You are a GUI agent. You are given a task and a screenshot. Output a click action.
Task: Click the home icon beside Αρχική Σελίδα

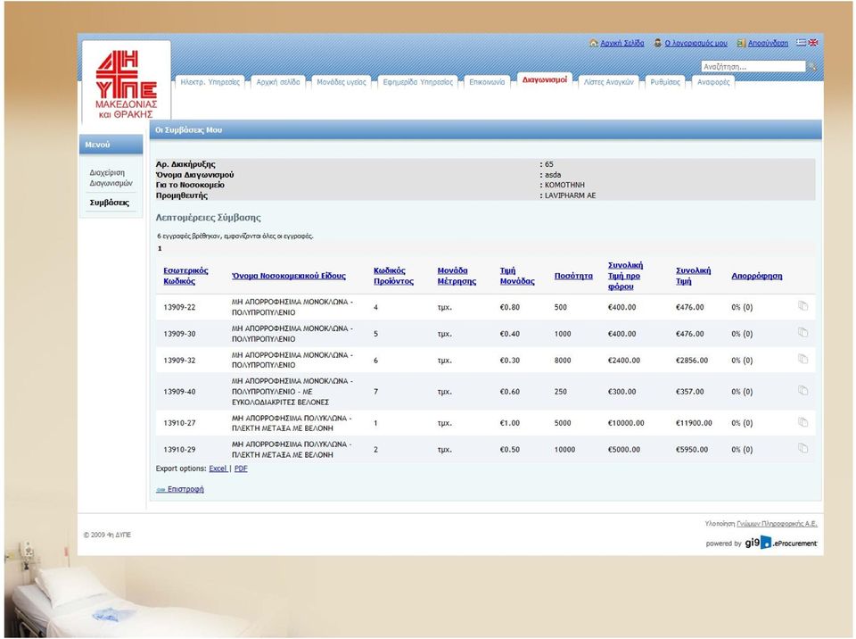(594, 43)
